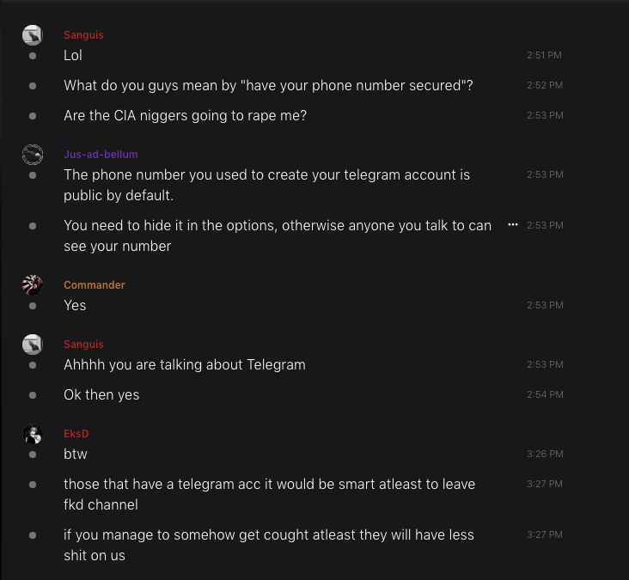
Task: Click Sanguis avatar above "Ahhhh you are talking"
Action: pos(33,345)
